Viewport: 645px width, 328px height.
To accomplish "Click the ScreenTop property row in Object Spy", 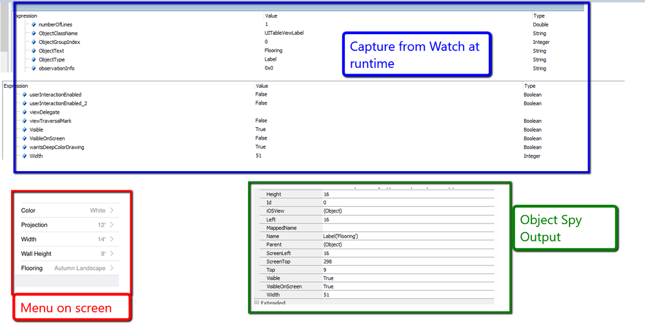I will click(291, 261).
